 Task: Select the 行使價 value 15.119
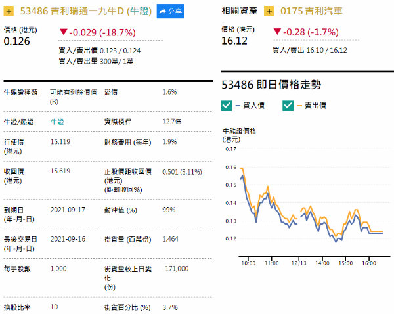click(60, 142)
